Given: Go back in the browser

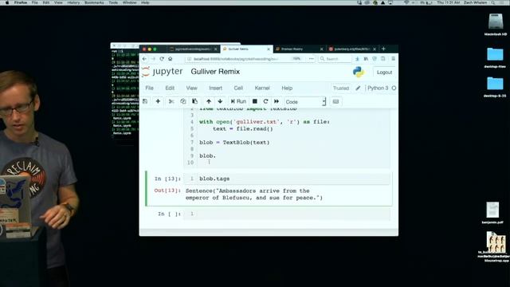Looking at the screenshot, I should 144,59.
